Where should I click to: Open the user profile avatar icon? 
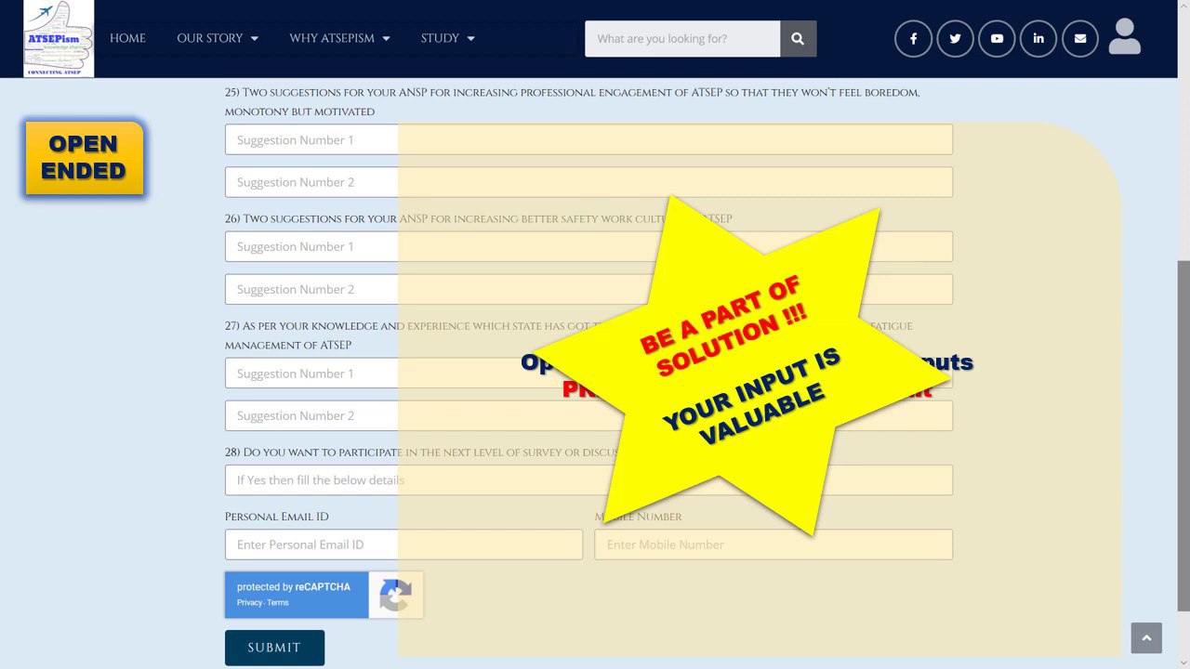coord(1124,37)
